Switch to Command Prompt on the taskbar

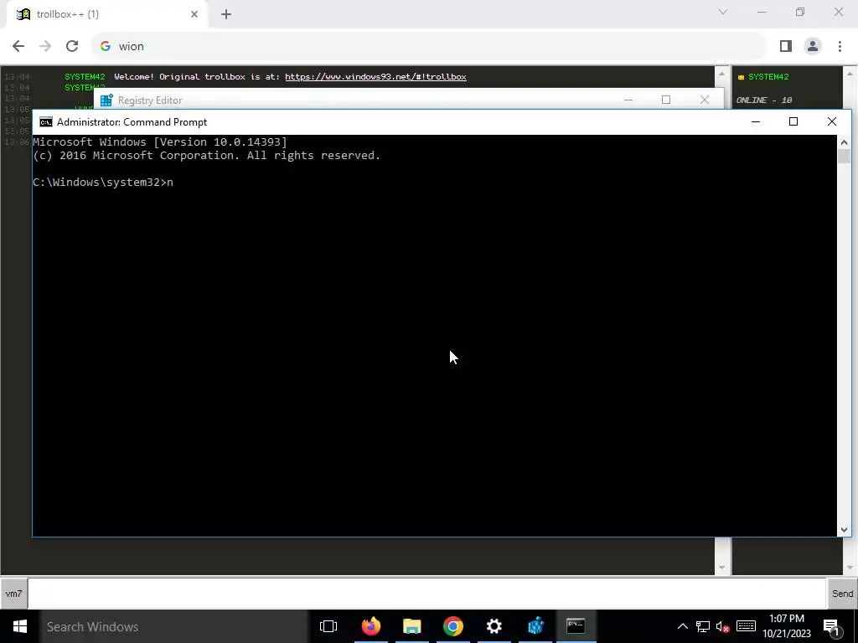pos(576,626)
